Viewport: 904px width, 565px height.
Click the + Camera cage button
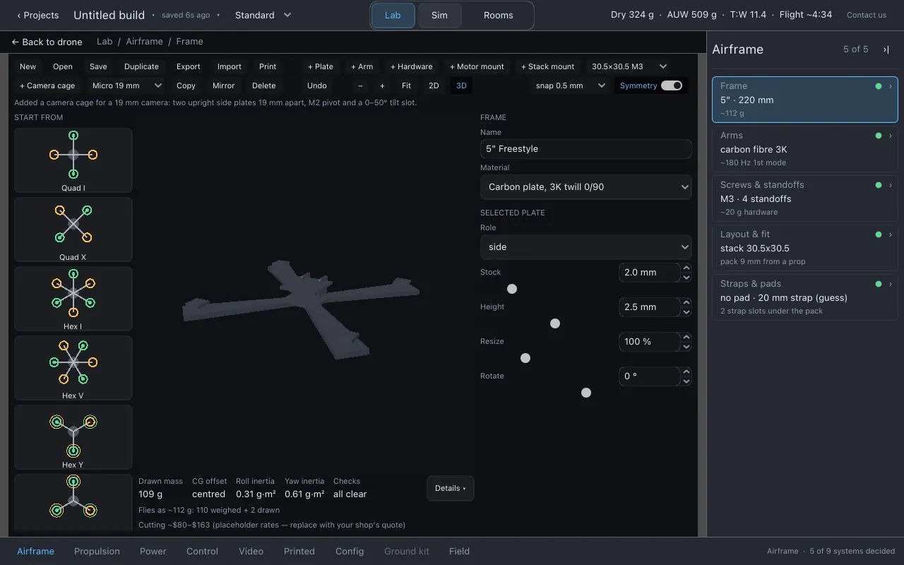47,85
